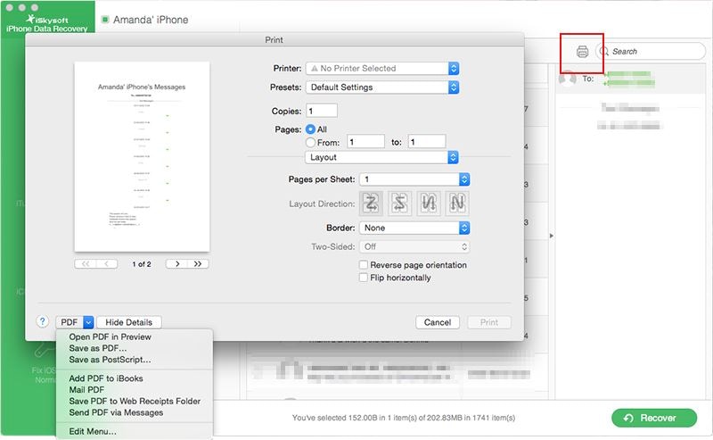Click the green device icon beside Amanda' iPhone

pyautogui.click(x=105, y=20)
